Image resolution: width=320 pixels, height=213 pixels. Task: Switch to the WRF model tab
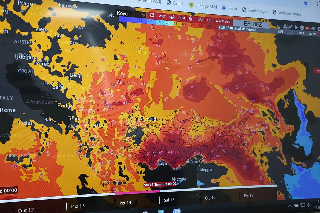[x=162, y=16]
